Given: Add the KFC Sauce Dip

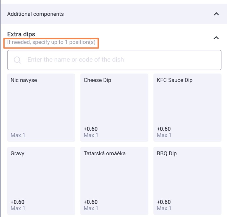Looking at the screenshot, I should click(x=187, y=108).
